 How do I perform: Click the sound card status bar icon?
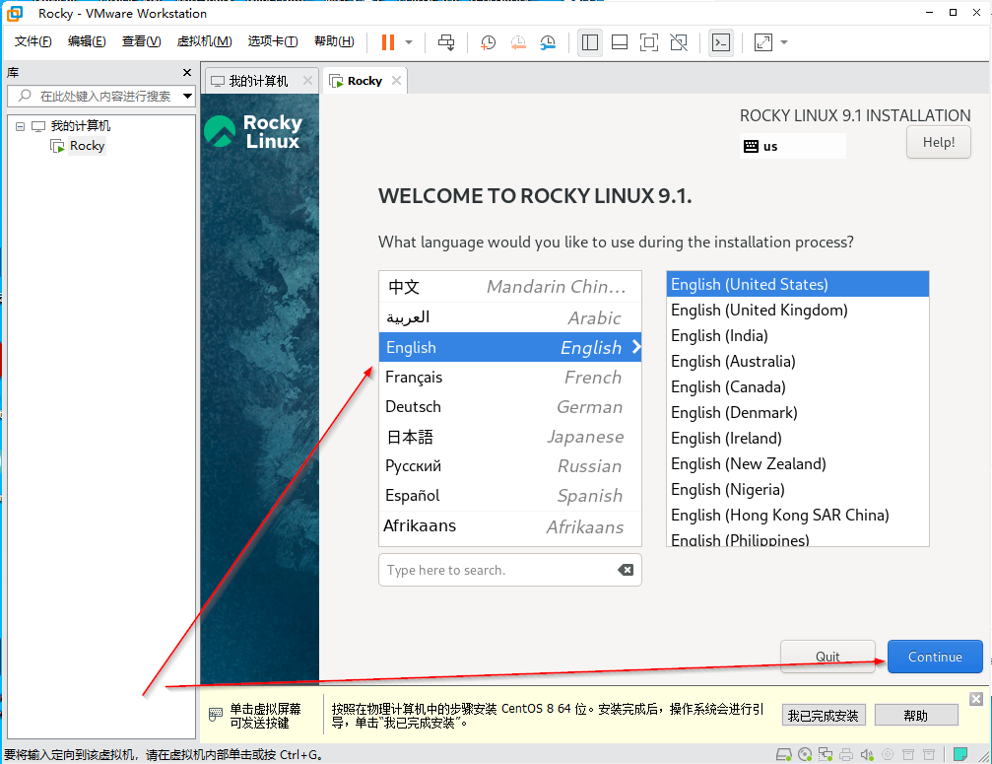(x=867, y=754)
